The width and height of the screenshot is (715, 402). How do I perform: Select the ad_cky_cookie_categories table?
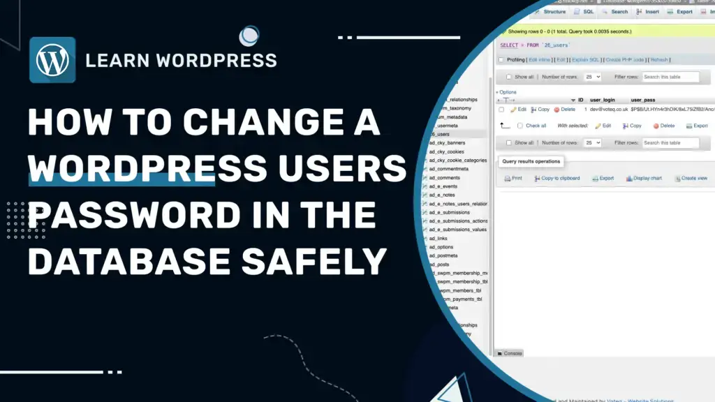coord(458,161)
